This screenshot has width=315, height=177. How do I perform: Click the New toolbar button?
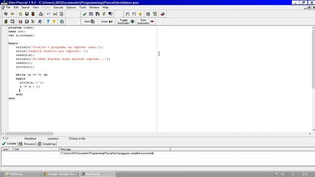[x=90, y=22]
